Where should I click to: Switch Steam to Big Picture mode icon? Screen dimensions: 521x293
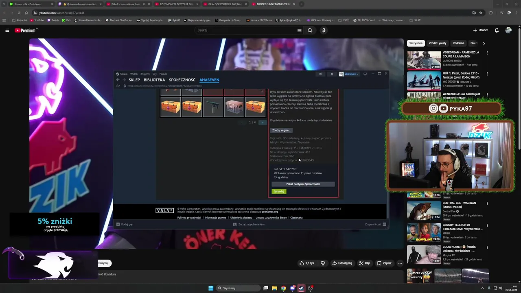pos(365,74)
